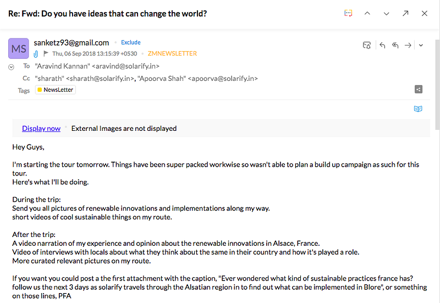Collapse the recipient details expander
440x303 pixels.
tap(11, 67)
